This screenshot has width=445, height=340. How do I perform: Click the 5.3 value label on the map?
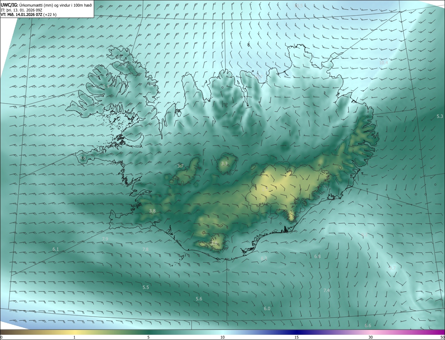point(440,116)
